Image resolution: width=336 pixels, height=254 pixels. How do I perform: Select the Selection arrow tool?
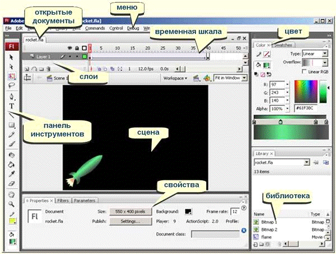[x=11, y=57]
